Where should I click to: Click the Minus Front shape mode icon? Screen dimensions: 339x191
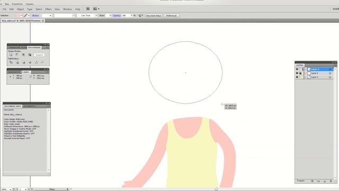[x=17, y=55]
